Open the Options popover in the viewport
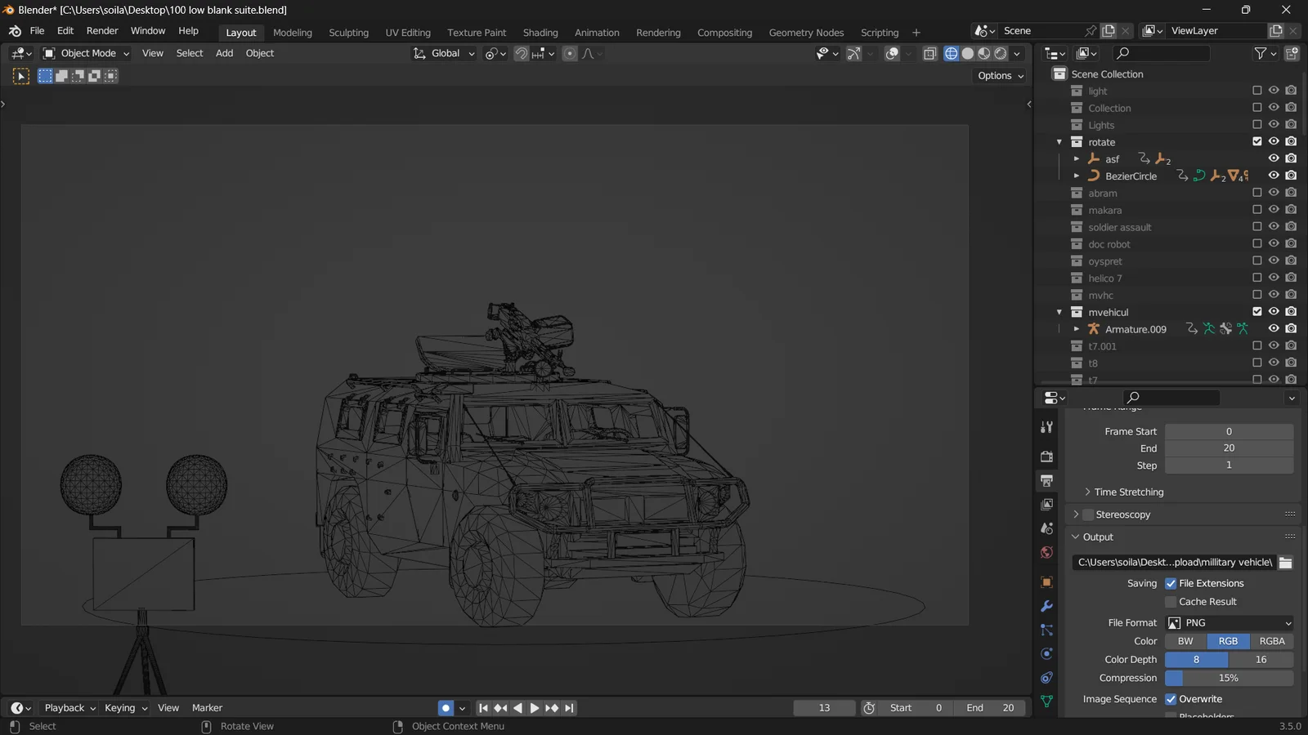Image resolution: width=1308 pixels, height=735 pixels. (x=998, y=75)
